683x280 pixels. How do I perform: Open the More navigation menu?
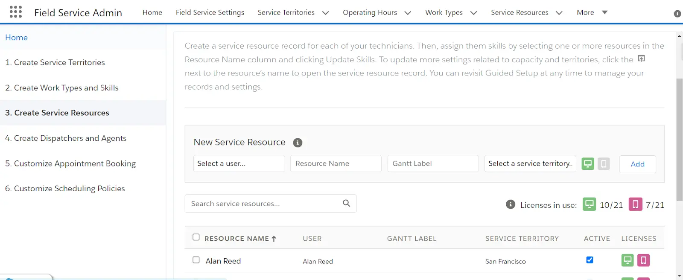point(592,12)
